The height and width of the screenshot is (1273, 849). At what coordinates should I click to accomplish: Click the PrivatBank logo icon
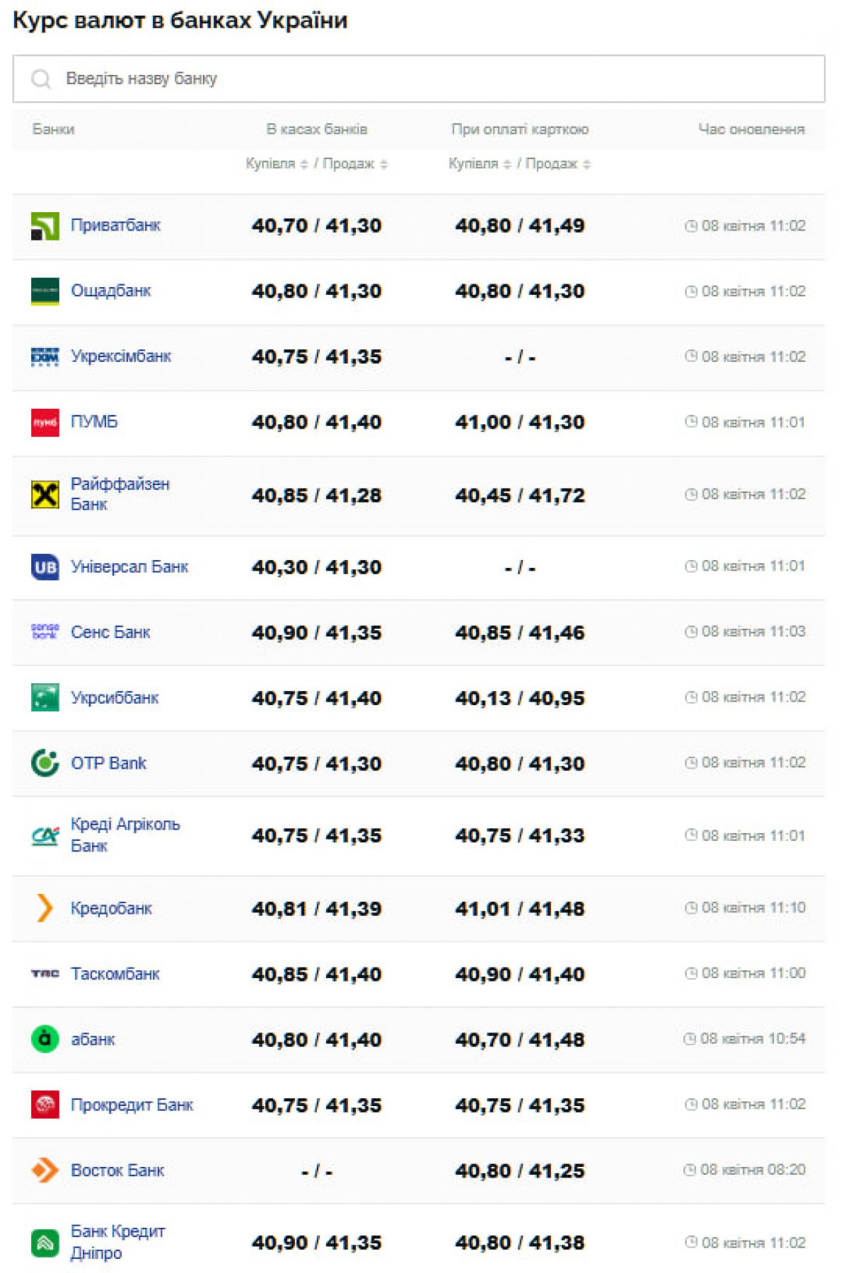point(45,226)
